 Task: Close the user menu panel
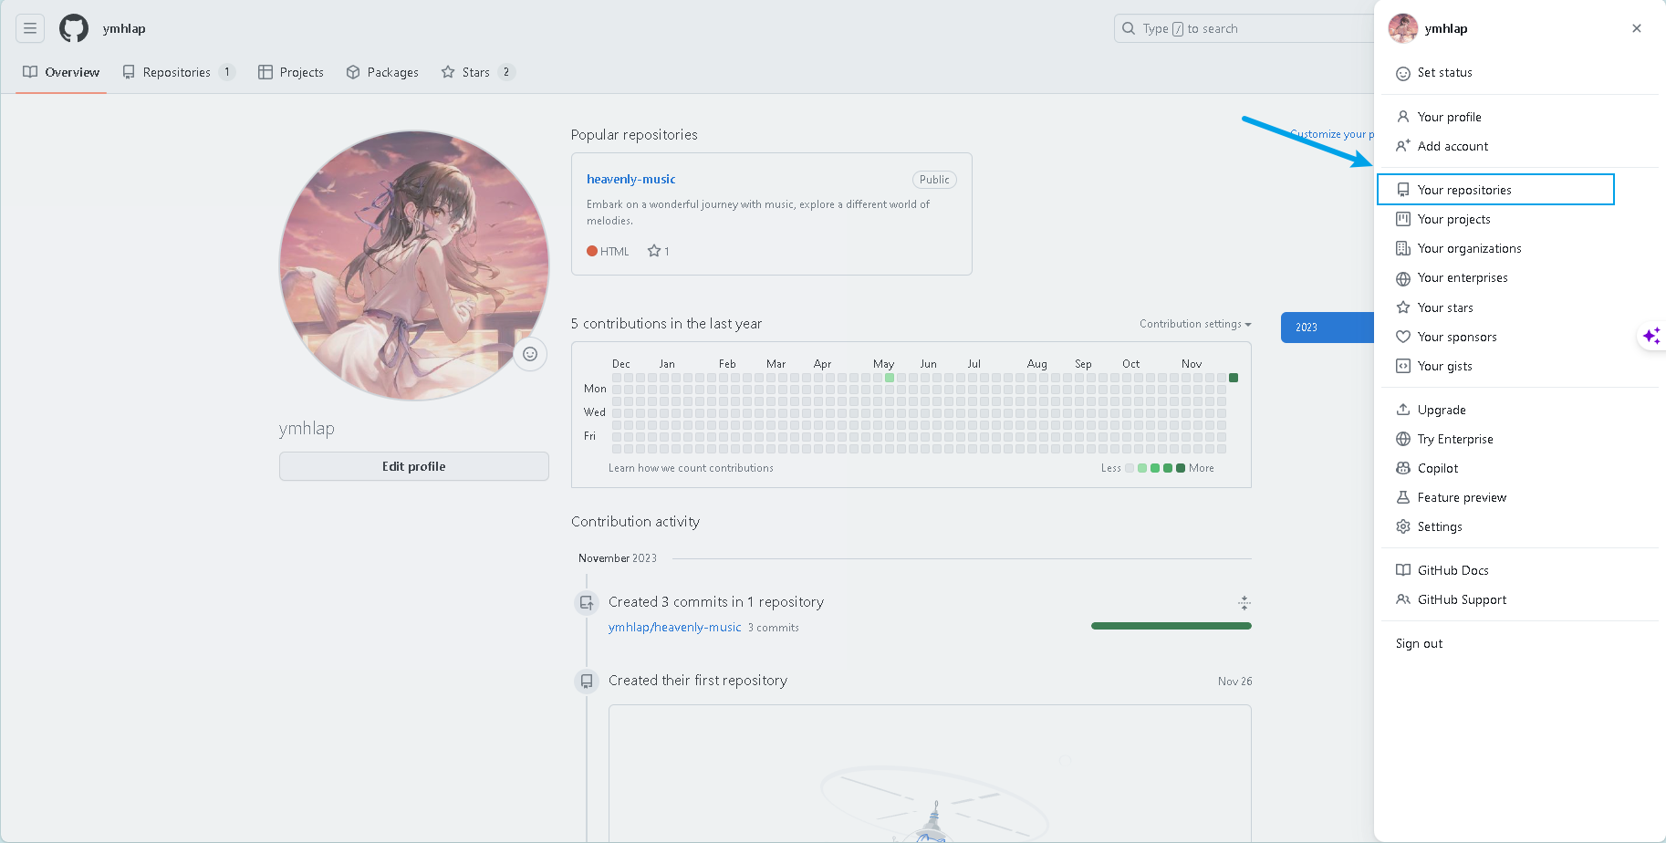tap(1636, 28)
